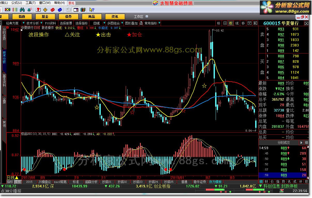This screenshot has width=312, height=198.
Task: Expand the 分时成交 panel arrow
Action: [x=301, y=142]
